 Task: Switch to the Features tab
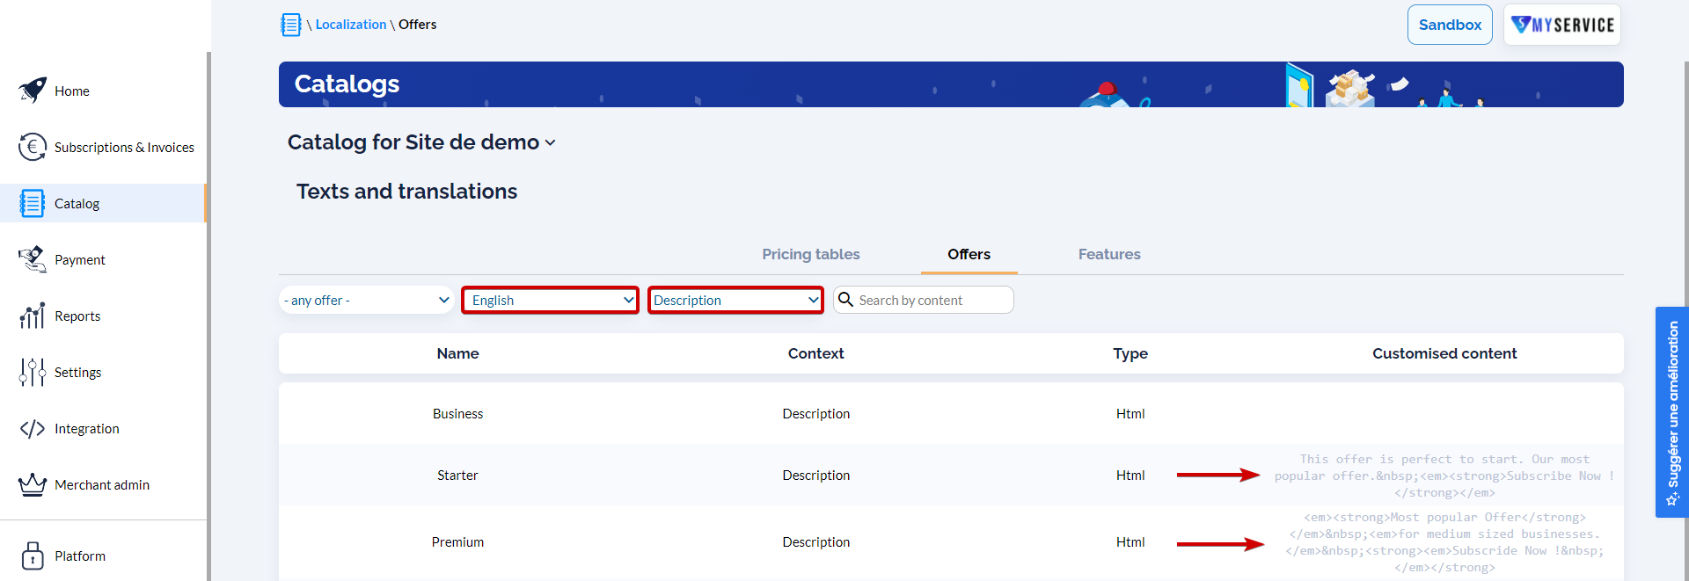pyautogui.click(x=1109, y=254)
